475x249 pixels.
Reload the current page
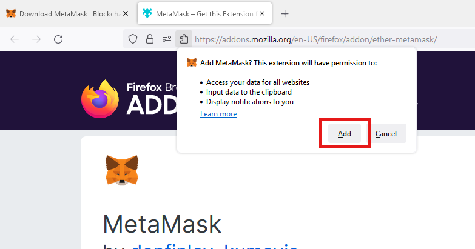click(58, 39)
